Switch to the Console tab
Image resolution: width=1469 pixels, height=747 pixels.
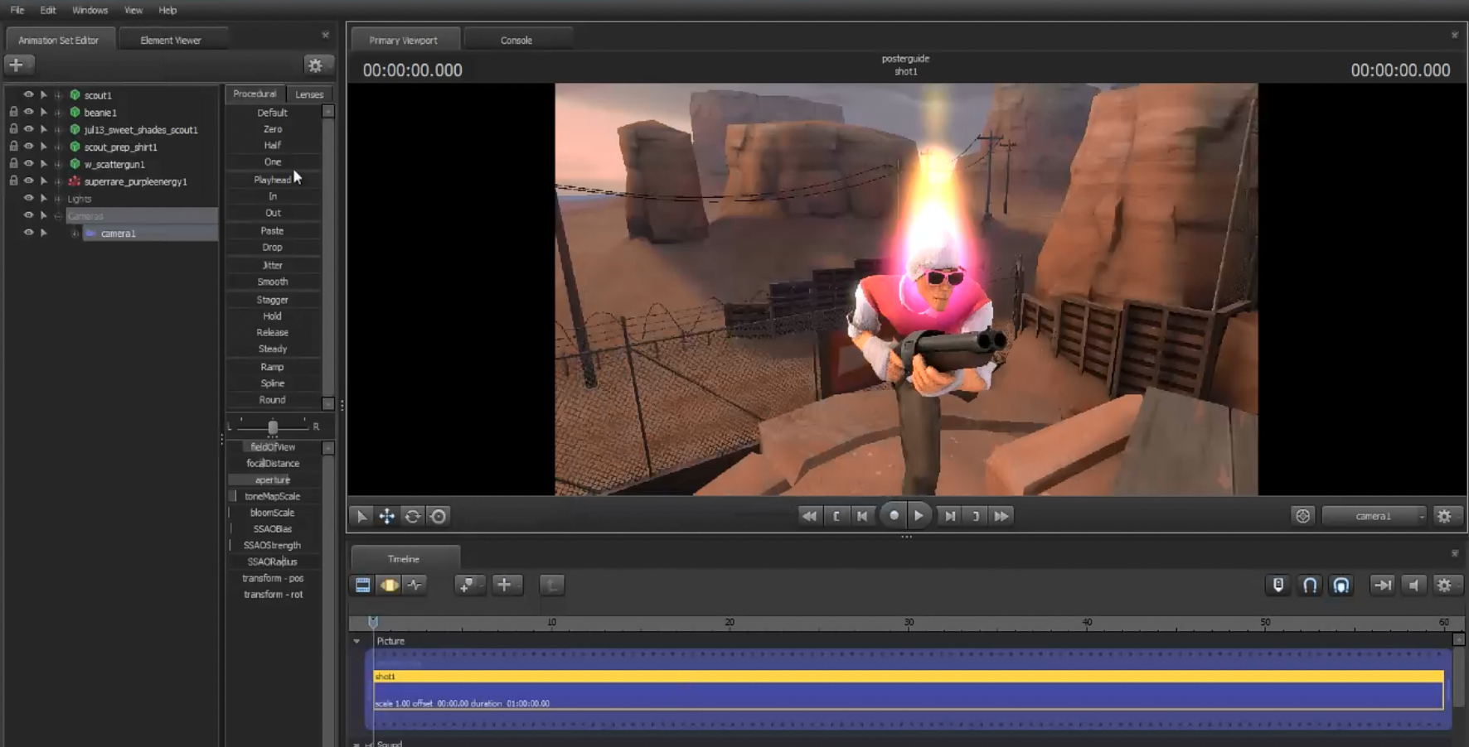(x=516, y=40)
